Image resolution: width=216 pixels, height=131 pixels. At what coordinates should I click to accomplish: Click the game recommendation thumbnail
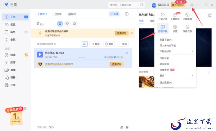click(x=147, y=82)
